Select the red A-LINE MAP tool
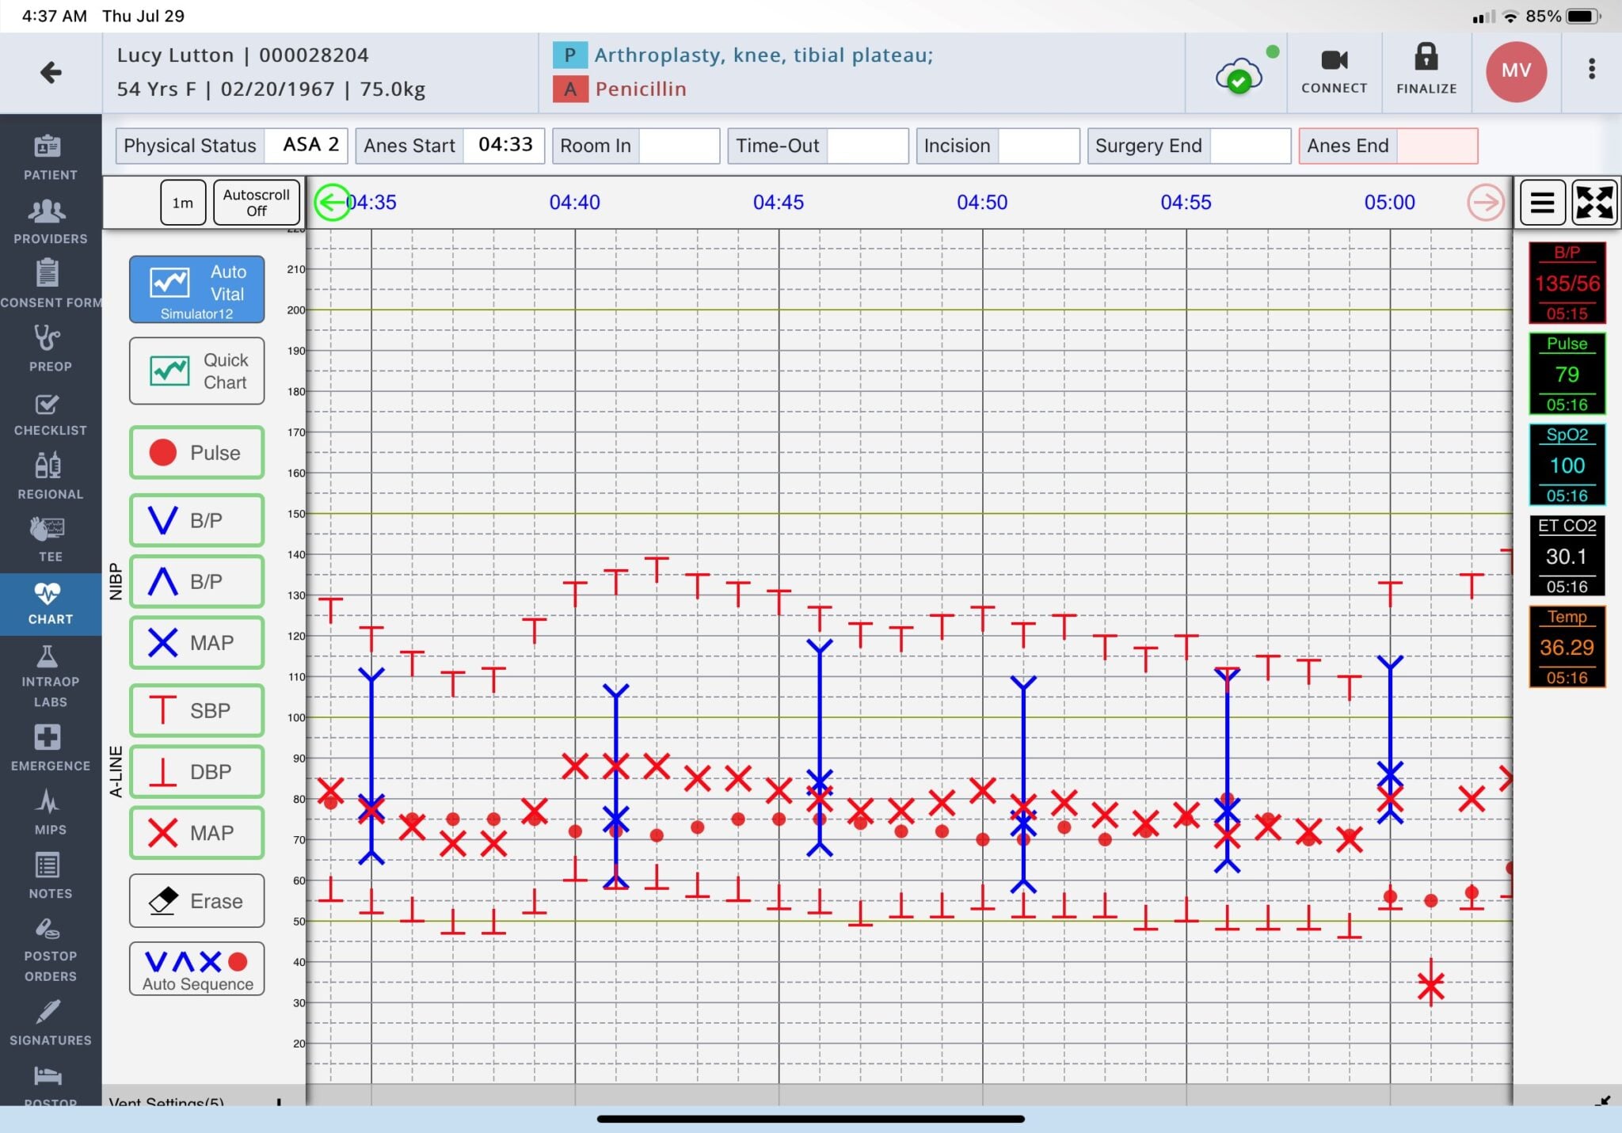The height and width of the screenshot is (1133, 1622). [196, 833]
